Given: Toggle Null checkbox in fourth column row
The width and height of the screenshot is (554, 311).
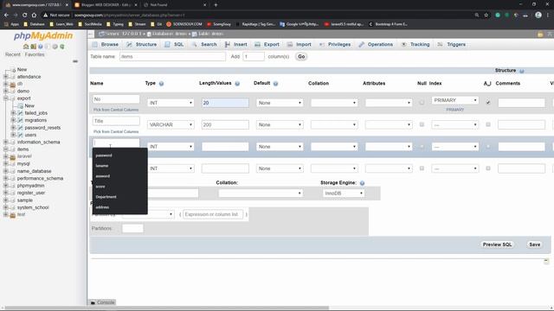Looking at the screenshot, I should pos(422,168).
